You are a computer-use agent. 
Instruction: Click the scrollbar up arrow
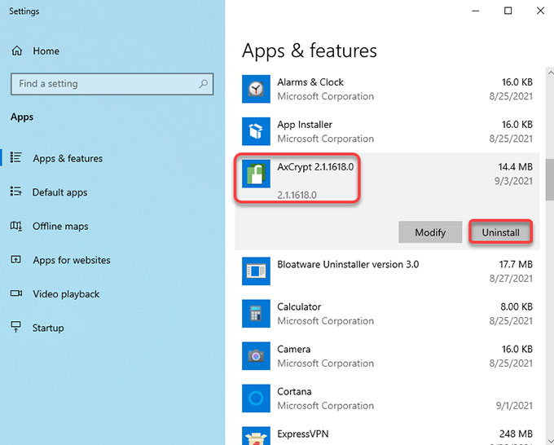(x=550, y=73)
